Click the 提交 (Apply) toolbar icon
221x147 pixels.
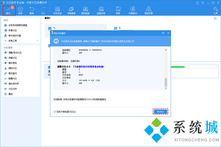pyautogui.click(x=8, y=10)
